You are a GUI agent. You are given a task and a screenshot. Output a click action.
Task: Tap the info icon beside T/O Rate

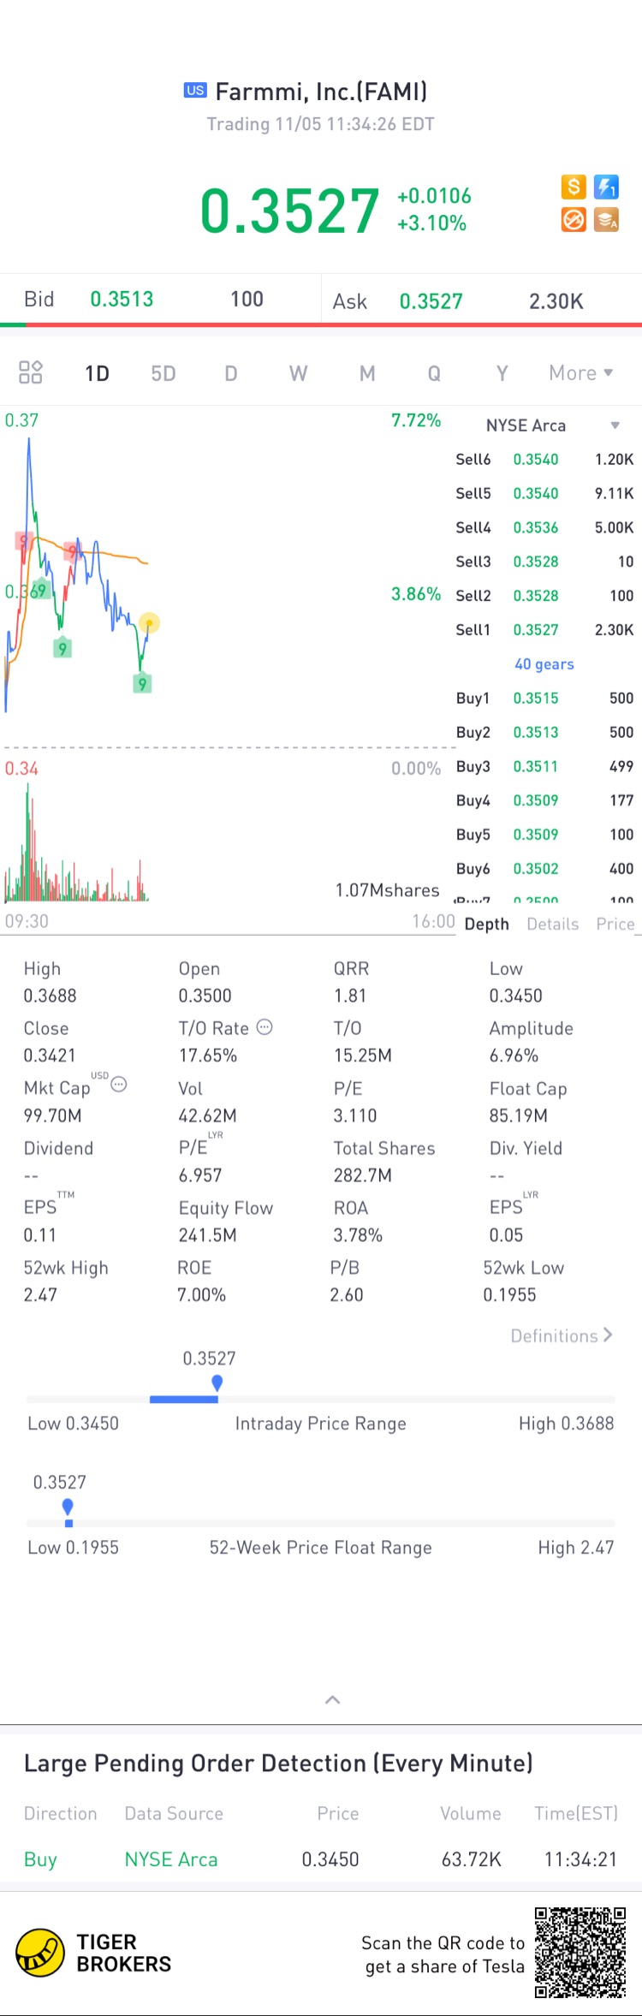tap(265, 1026)
